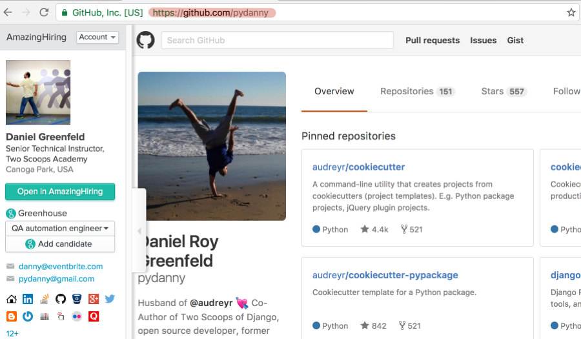Open the icon with red lines above a cup
The height and width of the screenshot is (339, 581).
pyautogui.click(x=61, y=316)
